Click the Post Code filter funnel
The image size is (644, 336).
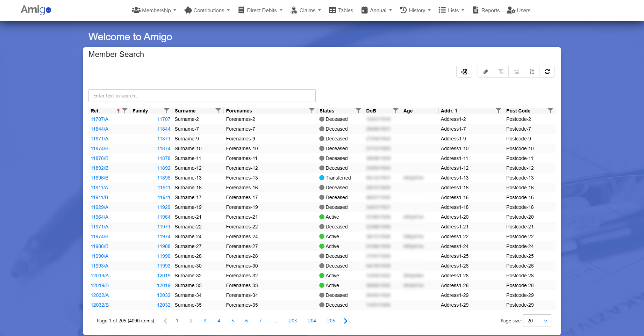coord(550,111)
